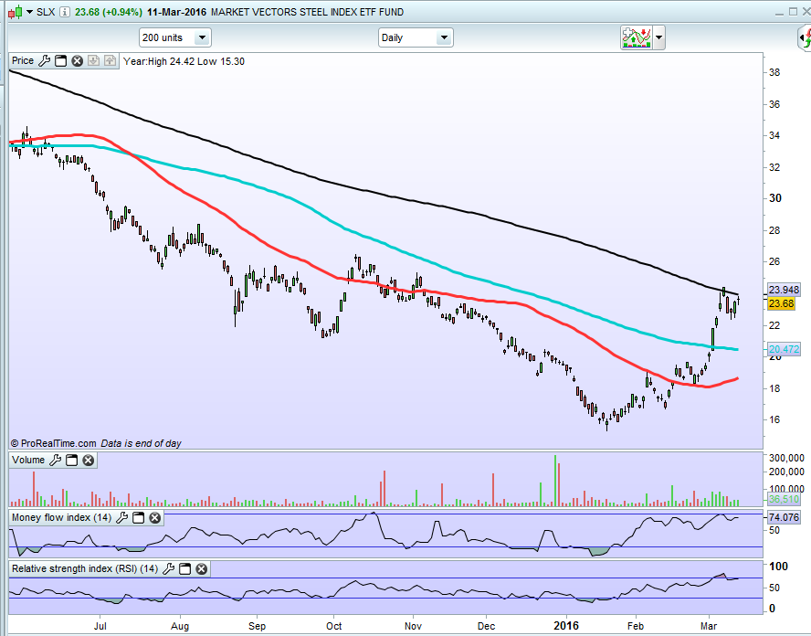Maximize the Volume panel
Screen dimensions: 811x636
point(72,460)
